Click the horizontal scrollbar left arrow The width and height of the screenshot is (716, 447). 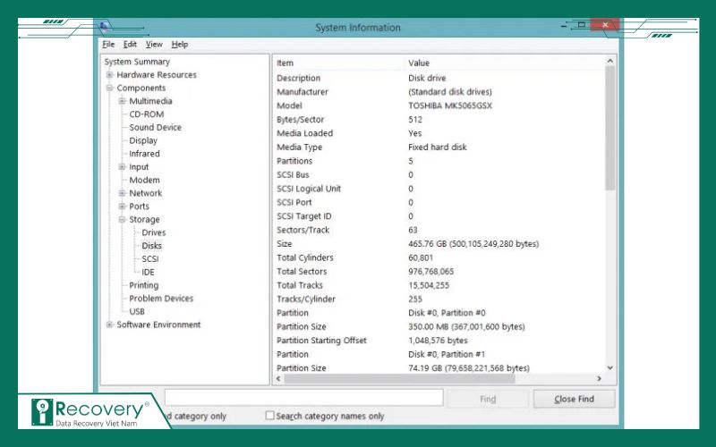point(277,379)
